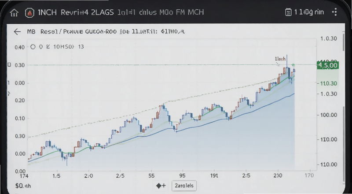Click the 0.20 left axis label
352x194 pixels.
tap(20, 101)
